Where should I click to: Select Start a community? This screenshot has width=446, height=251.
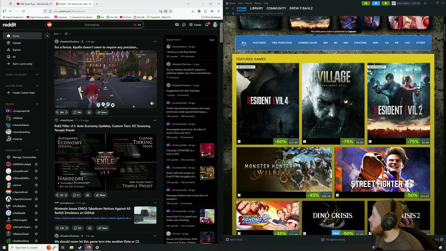[22, 64]
